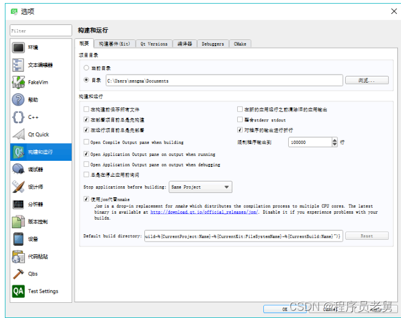The width and height of the screenshot is (401, 318).
Task: Click the 100000 line limit field
Action: tap(310, 142)
